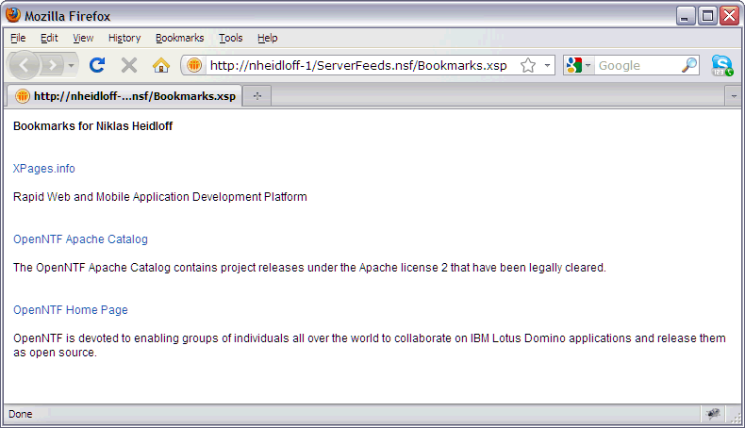The image size is (745, 428).
Task: Click the Skype toolbar icon
Action: pos(721,66)
